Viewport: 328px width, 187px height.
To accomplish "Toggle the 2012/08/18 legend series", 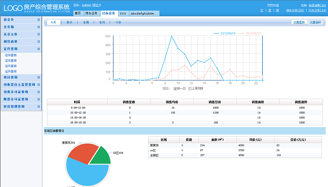I will coord(224,33).
